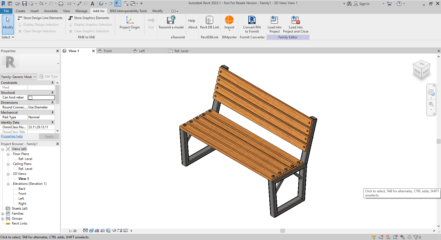Screen dimensions: 441x240
Task: Switch to the Manage ribbon tab
Action: (81, 11)
